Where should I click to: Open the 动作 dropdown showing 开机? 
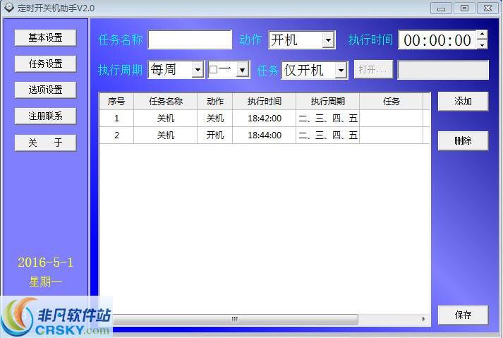328,40
